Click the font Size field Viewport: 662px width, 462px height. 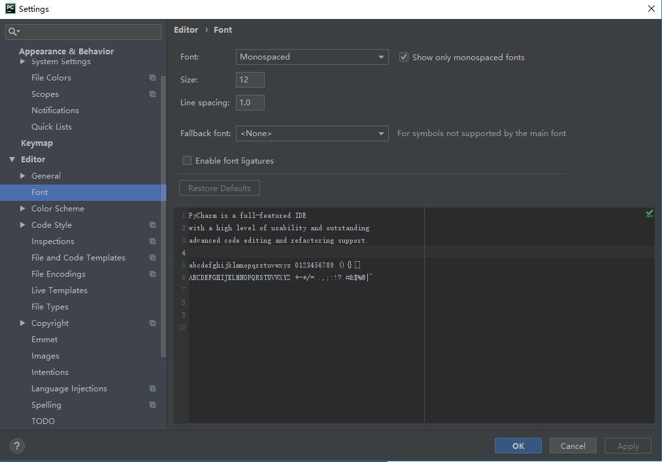click(250, 80)
